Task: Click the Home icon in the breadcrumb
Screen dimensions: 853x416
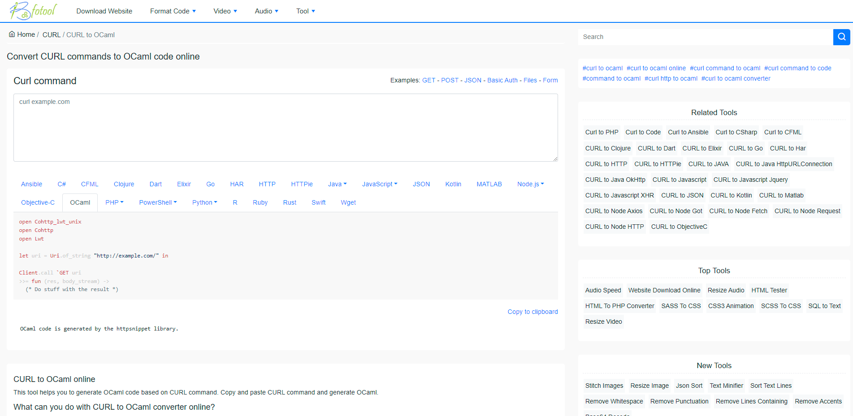Action: [12, 34]
